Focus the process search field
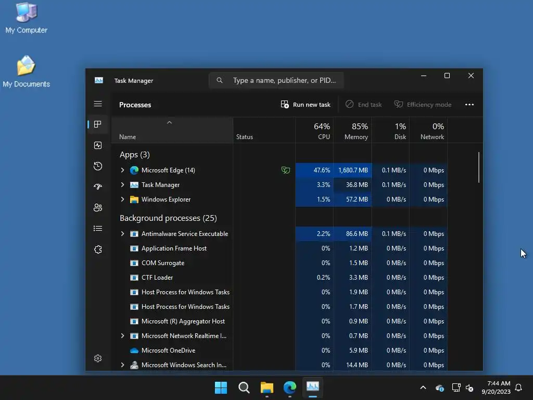Viewport: 533px width, 400px height. coord(276,80)
